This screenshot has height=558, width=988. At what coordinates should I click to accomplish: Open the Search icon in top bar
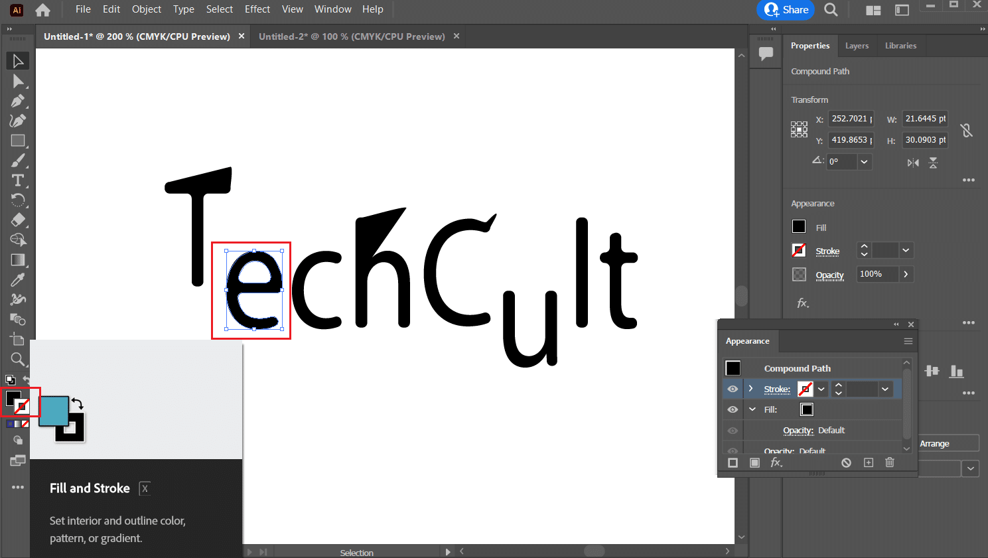(x=831, y=10)
